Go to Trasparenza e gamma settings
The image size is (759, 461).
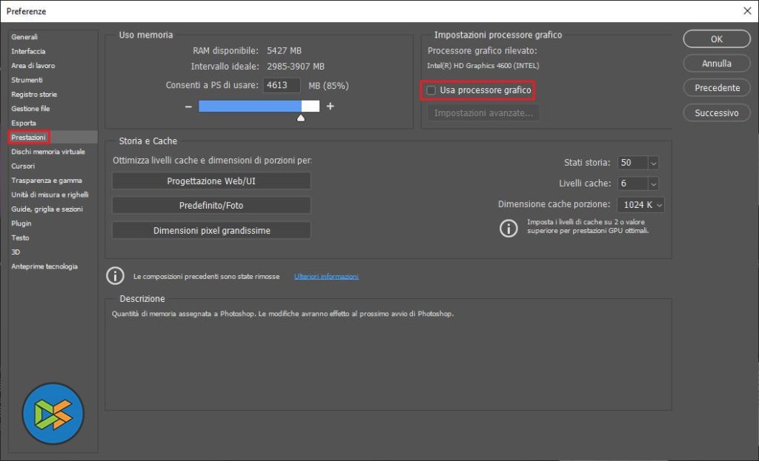coord(47,181)
